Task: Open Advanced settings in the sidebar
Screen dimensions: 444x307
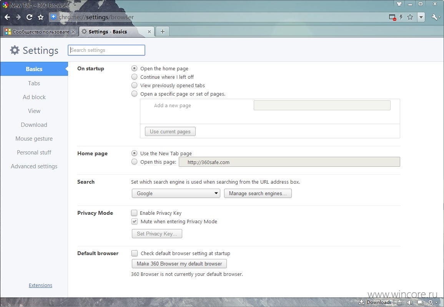Action: coord(34,166)
